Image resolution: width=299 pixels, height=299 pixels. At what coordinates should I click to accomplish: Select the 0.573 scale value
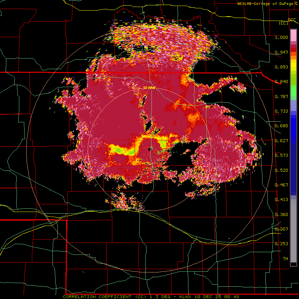click(281, 155)
